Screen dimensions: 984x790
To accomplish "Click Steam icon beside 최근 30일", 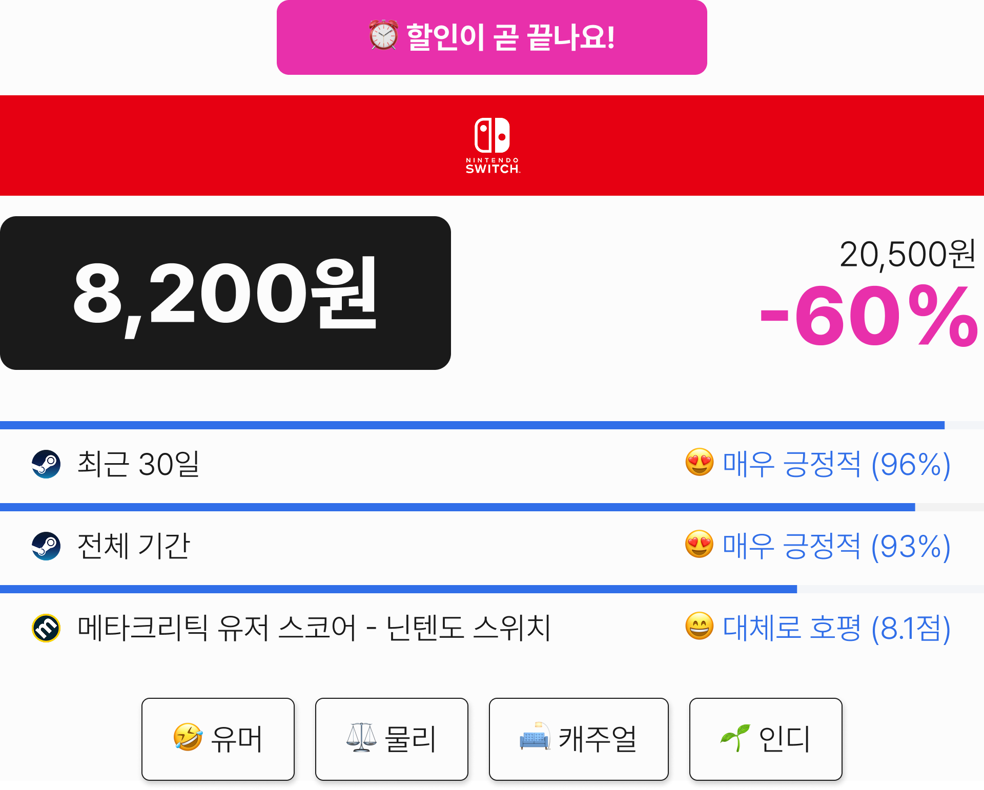I will (x=46, y=464).
